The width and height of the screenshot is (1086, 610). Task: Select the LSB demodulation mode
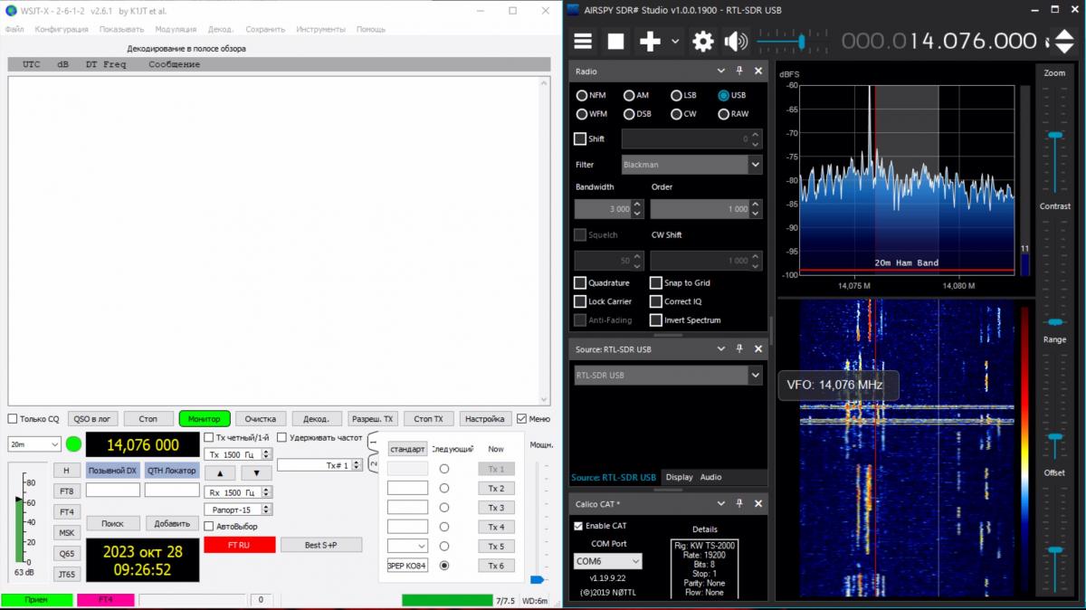point(677,95)
